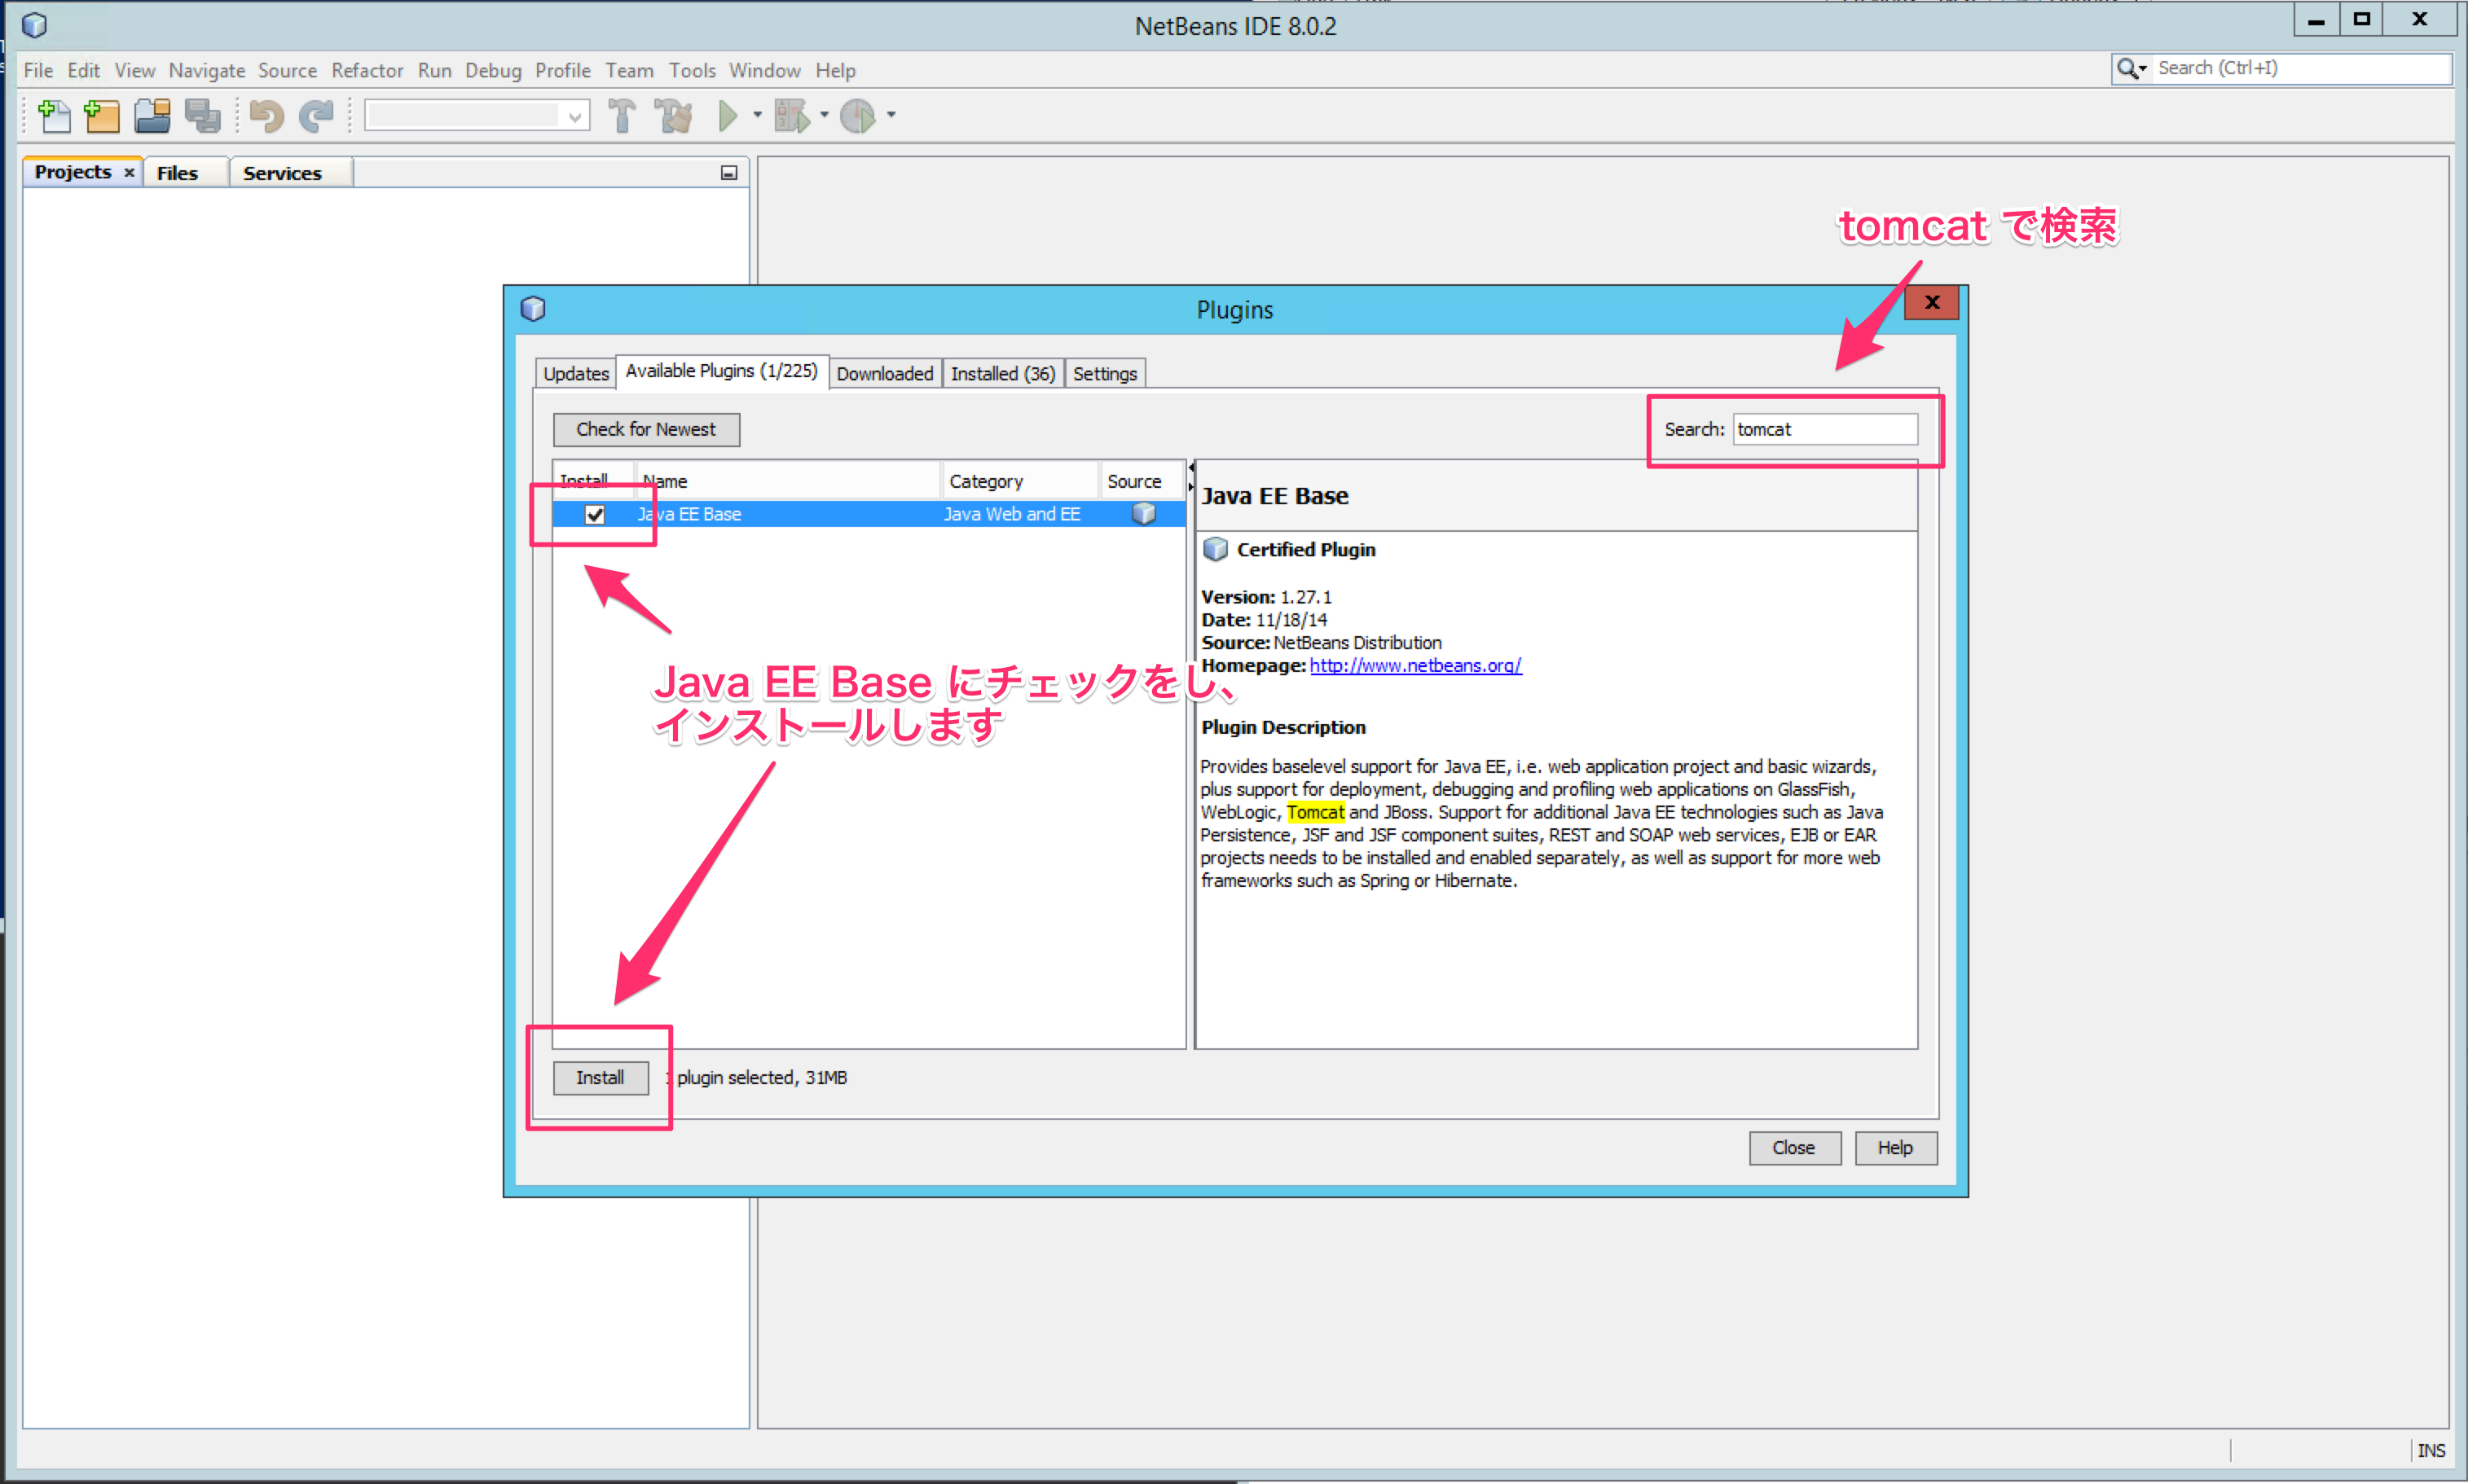Viewport: 2468px width, 1484px height.
Task: Create a new file using toolbar icon
Action: (x=55, y=116)
